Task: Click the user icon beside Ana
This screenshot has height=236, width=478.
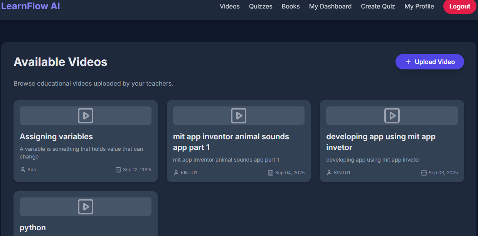Action: point(22,170)
